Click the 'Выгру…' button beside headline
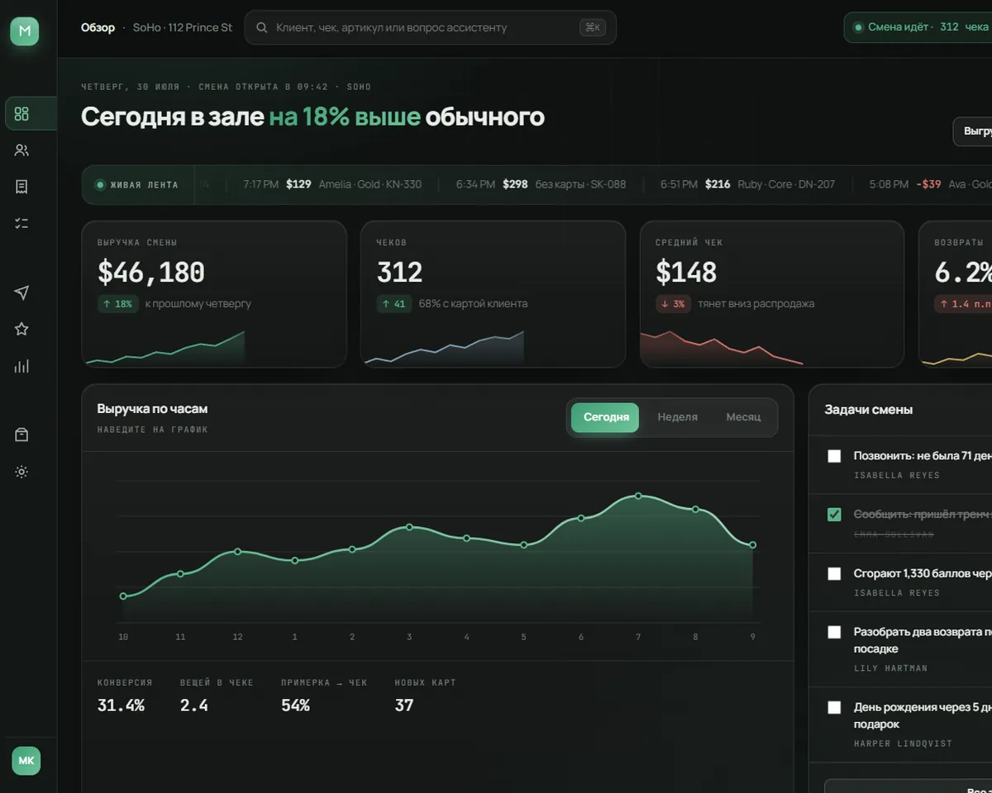 973,131
